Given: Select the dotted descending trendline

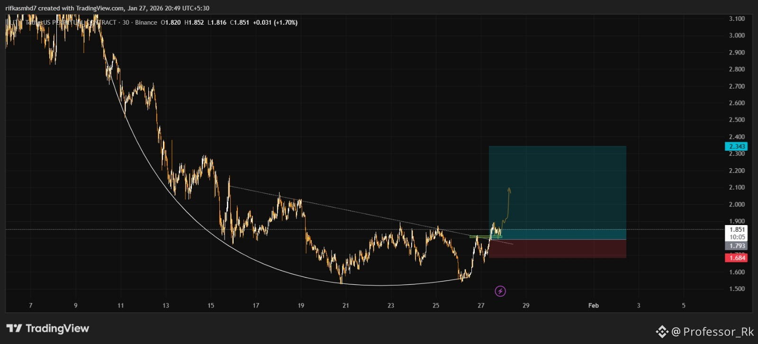Looking at the screenshot, I should [x=370, y=215].
